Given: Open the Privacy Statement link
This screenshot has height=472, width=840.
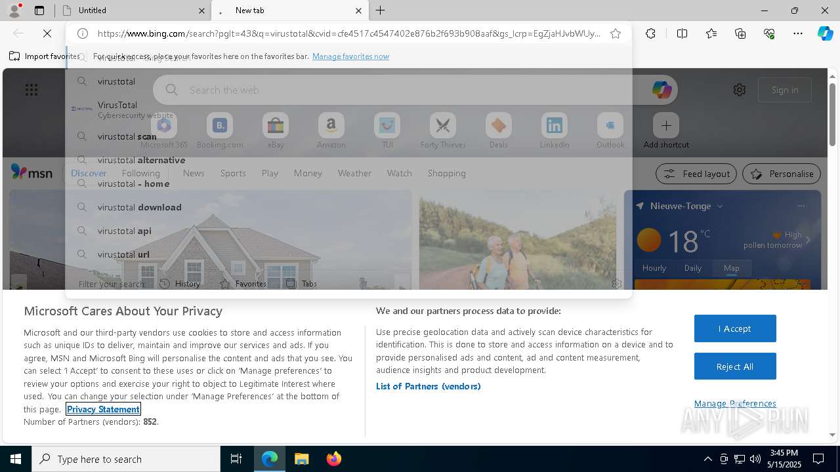Looking at the screenshot, I should [103, 409].
